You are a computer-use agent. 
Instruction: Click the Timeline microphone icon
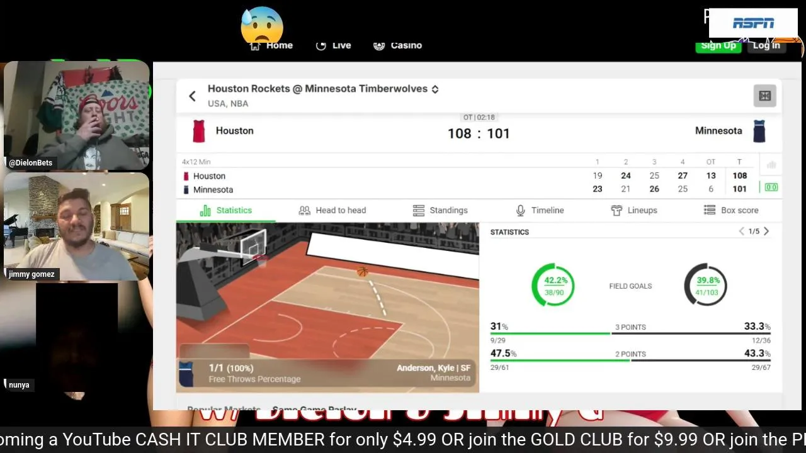(x=521, y=210)
